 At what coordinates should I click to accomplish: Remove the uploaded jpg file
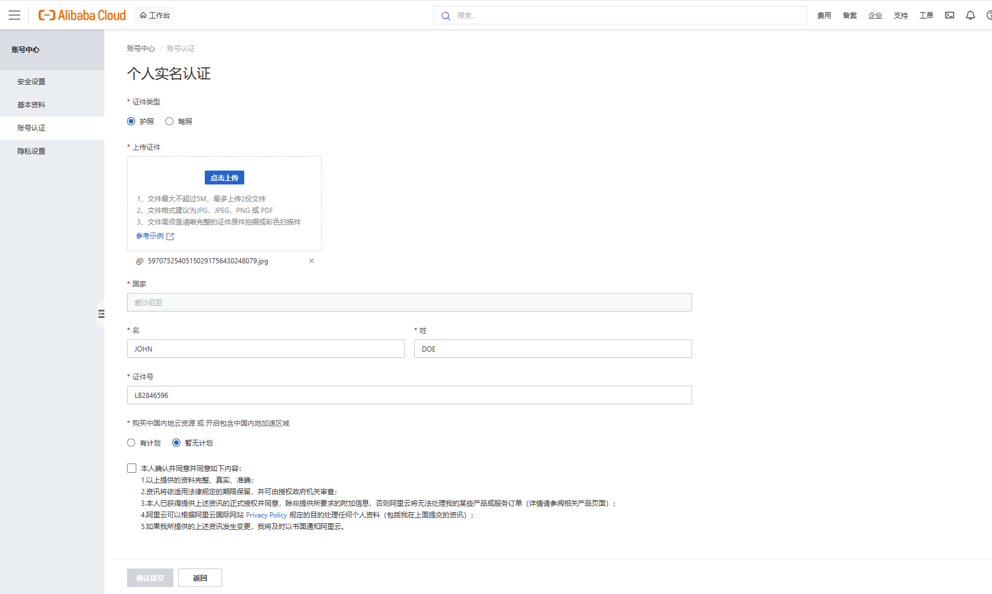[x=312, y=261]
